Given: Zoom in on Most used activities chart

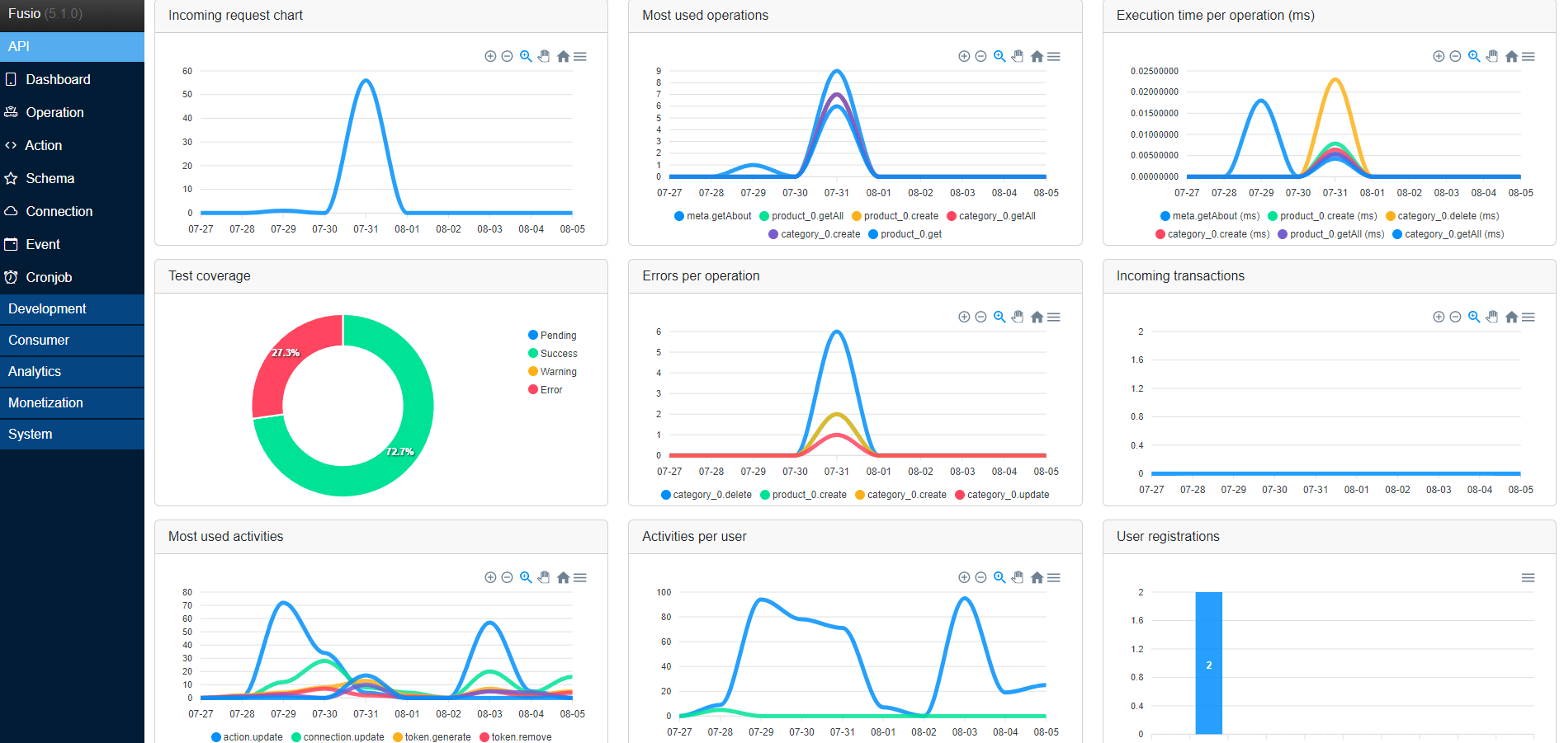Looking at the screenshot, I should 490,577.
